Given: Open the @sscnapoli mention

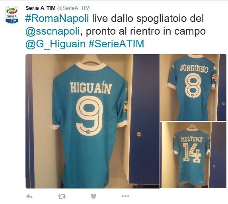Looking at the screenshot, I should 53,31.
